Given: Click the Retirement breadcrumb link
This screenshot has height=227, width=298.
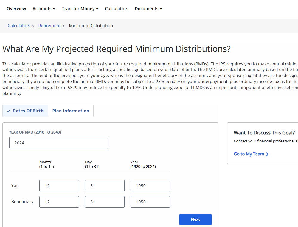Looking at the screenshot, I should (49, 26).
